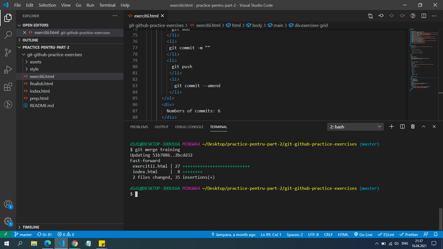The width and height of the screenshot is (443, 249).
Task: Click the Go Live status bar button
Action: point(363,235)
